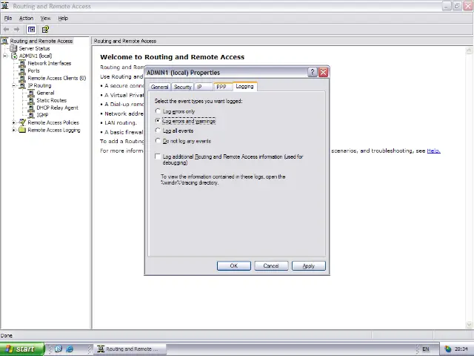
Task: Click the Network Interfaces icon
Action: point(22,63)
